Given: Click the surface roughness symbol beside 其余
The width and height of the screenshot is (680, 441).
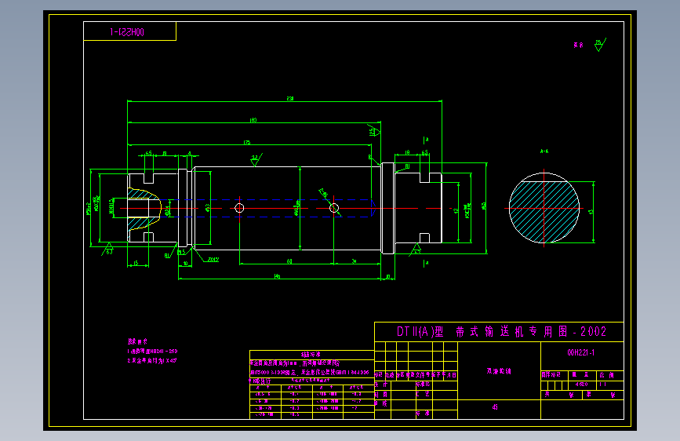Looking at the screenshot, I should coord(600,44).
